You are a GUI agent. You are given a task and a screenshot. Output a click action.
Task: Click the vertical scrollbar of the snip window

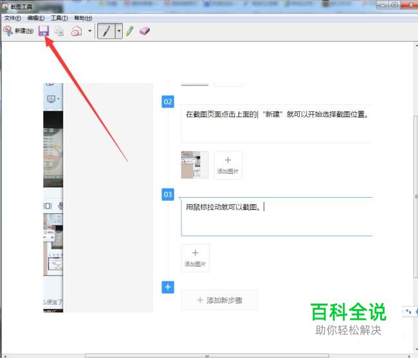click(416, 197)
